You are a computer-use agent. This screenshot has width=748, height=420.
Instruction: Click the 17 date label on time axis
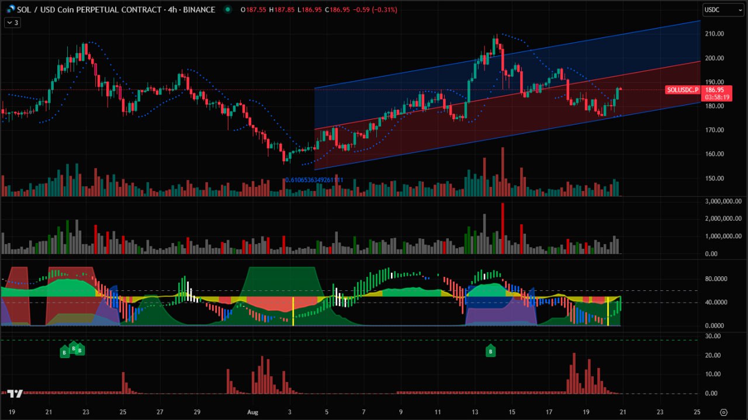tap(549, 412)
